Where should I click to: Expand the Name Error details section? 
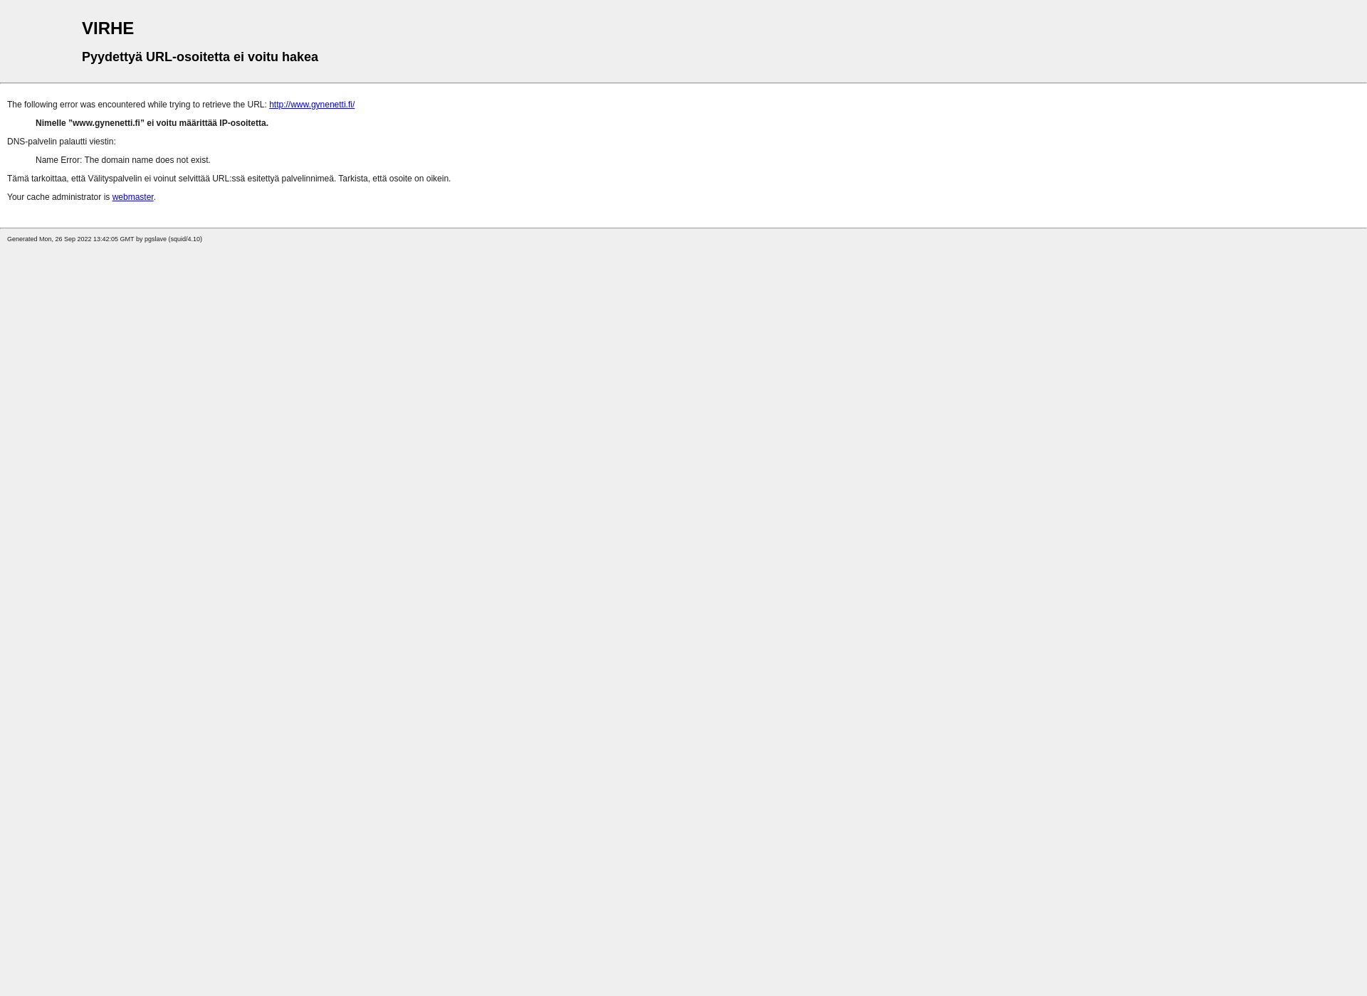(x=122, y=159)
